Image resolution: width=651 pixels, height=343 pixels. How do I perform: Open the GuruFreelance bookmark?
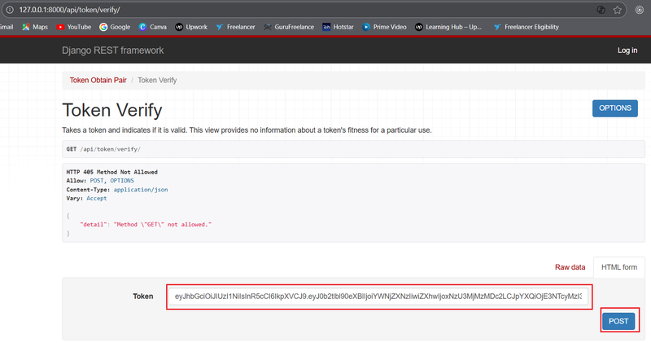click(289, 27)
